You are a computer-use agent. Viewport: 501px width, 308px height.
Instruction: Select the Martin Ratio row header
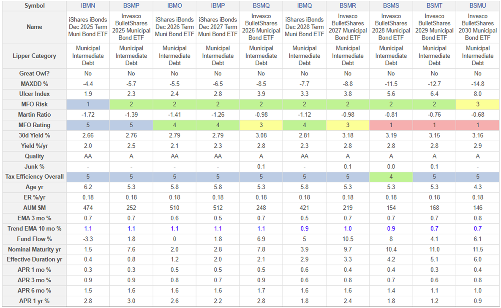click(34, 115)
